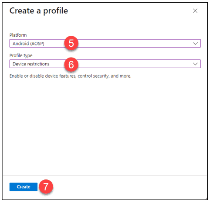Expand the Profile type dropdown chevron
Screen dimensions: 210x202
(195, 64)
